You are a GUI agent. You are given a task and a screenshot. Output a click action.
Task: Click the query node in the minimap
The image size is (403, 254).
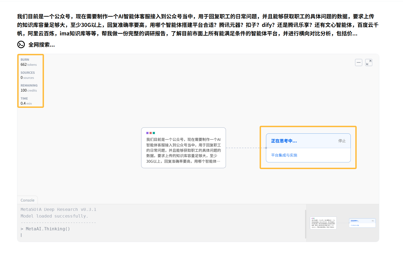323,223
